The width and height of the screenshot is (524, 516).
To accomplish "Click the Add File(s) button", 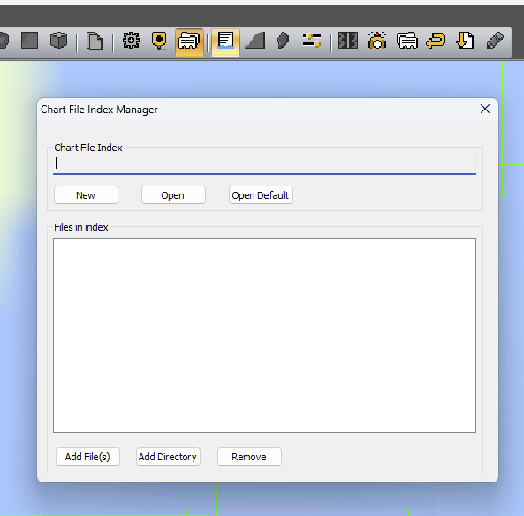I will (x=87, y=457).
